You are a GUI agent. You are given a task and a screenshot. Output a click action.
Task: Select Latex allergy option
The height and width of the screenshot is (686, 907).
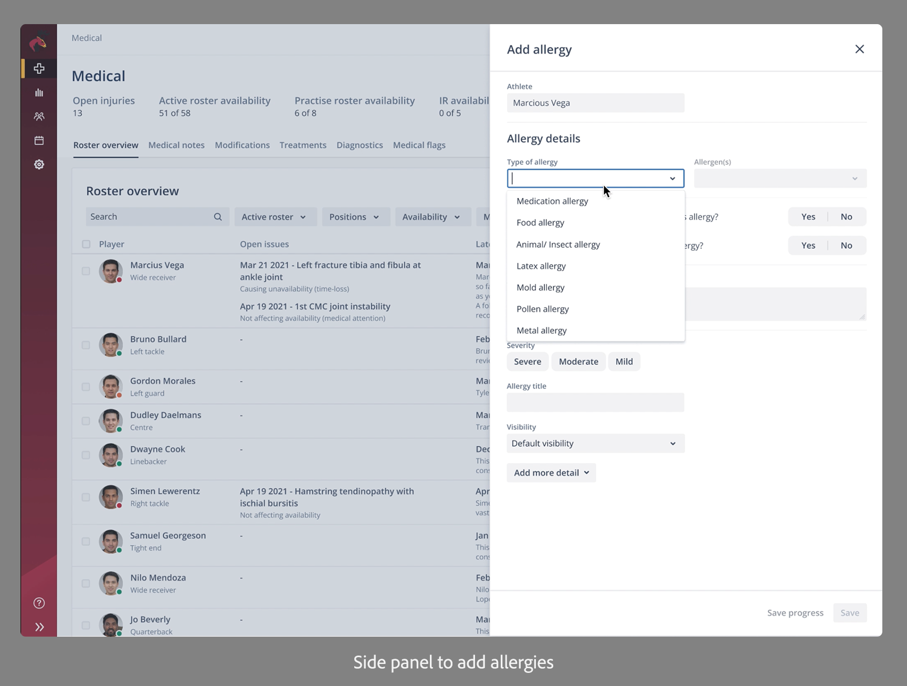click(596, 266)
